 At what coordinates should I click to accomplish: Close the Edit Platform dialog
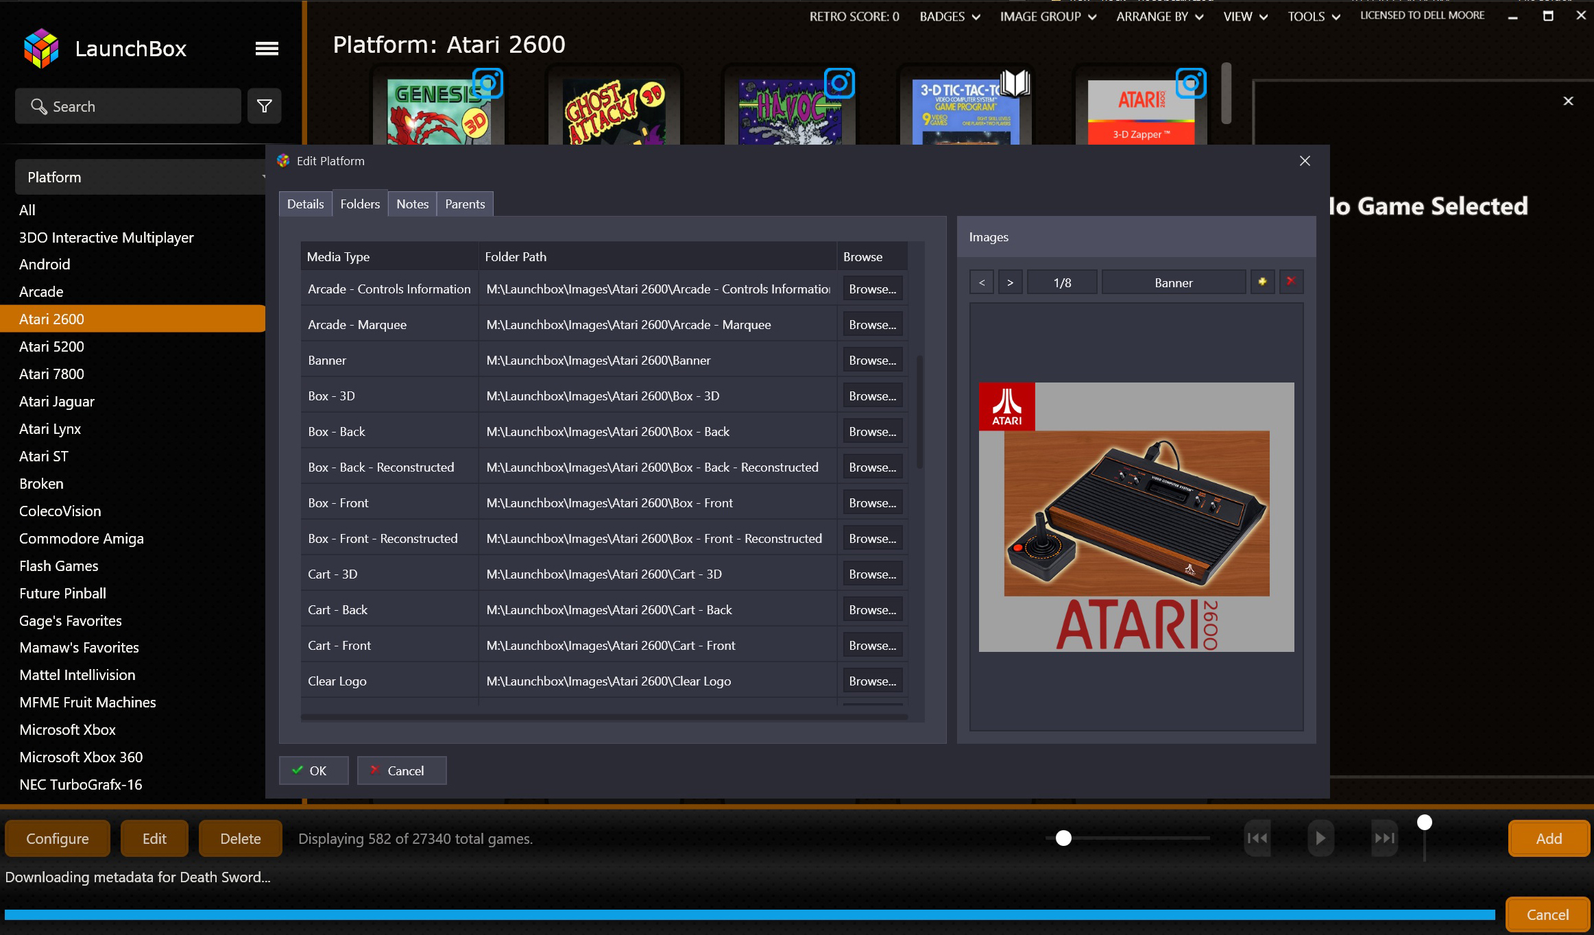[1305, 161]
